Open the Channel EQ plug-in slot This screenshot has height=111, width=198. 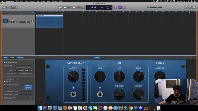pyautogui.click(x=28, y=85)
